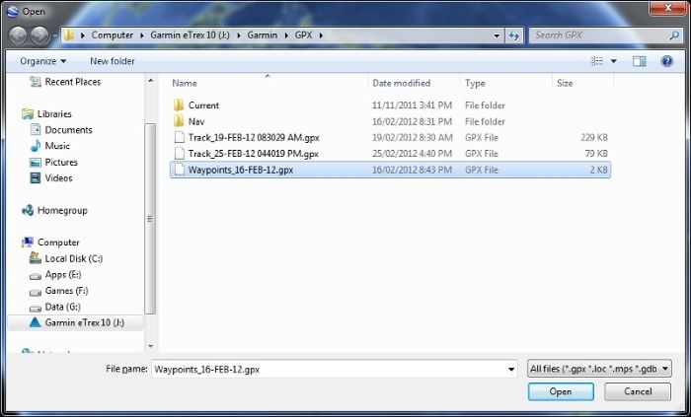Viewport: 691px width, 417px height.
Task: Open the Games (F:) drive
Action: [x=58, y=291]
